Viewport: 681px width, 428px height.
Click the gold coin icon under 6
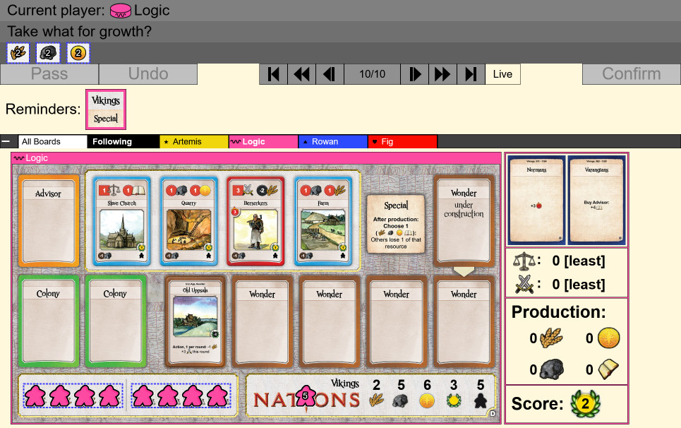pyautogui.click(x=427, y=400)
